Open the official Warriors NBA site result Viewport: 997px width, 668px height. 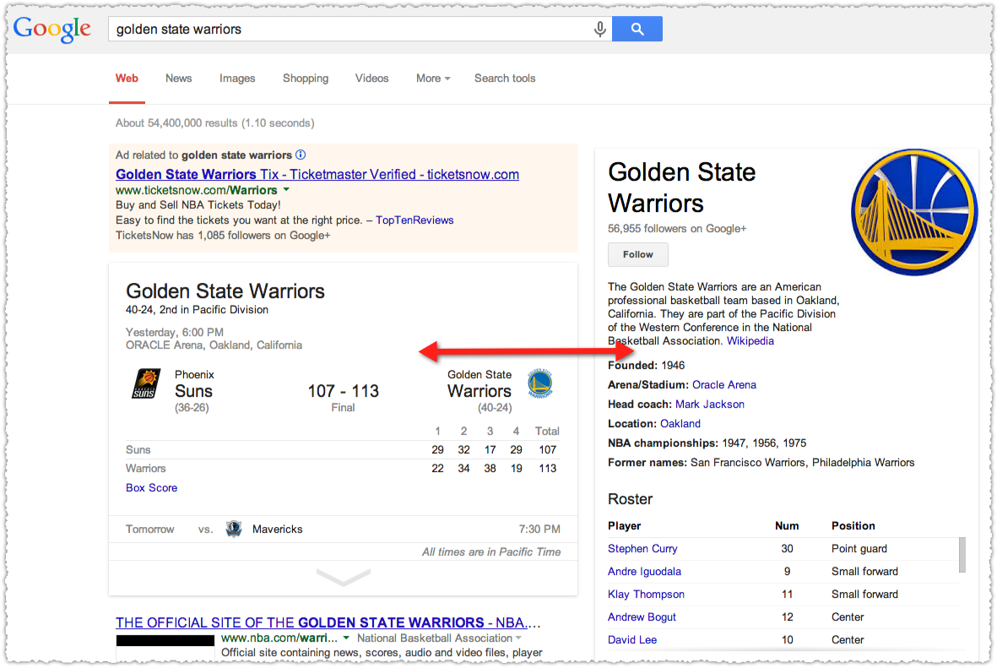tap(328, 622)
